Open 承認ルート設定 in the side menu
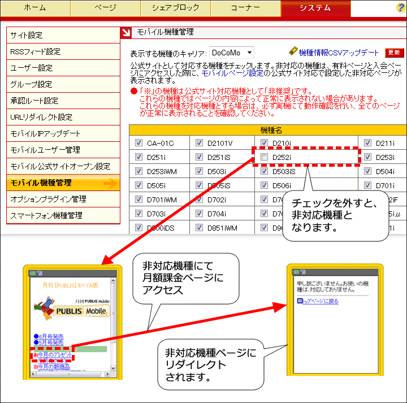Screen dimensions: 407x403 (63, 101)
